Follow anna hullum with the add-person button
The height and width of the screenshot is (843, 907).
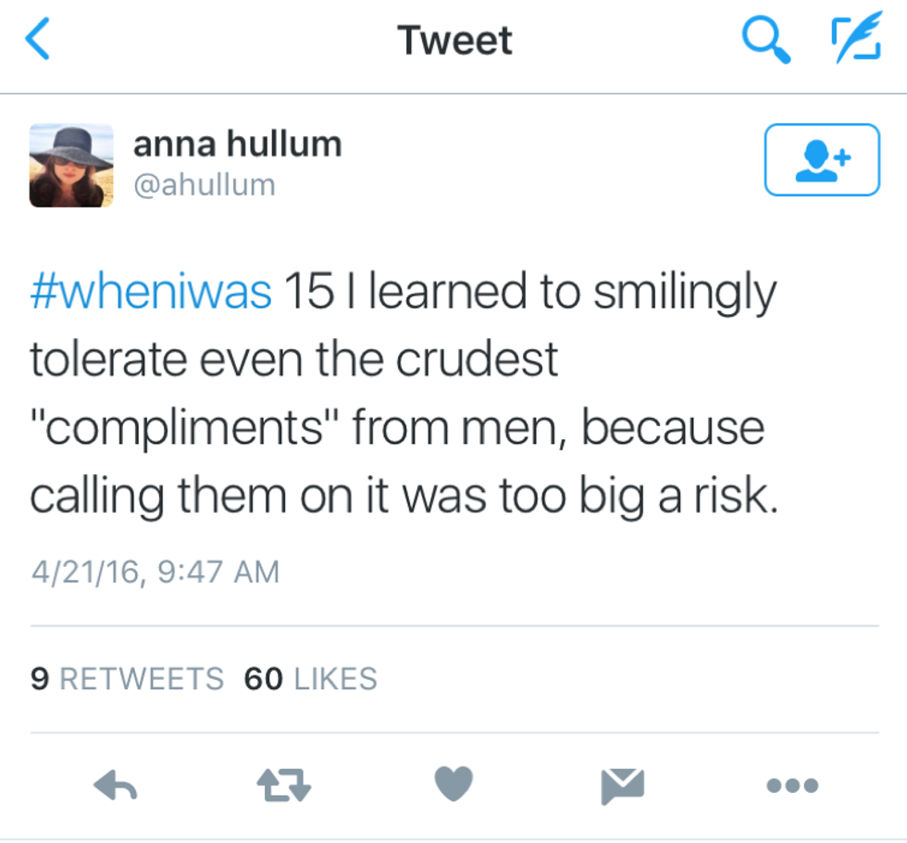tap(821, 159)
